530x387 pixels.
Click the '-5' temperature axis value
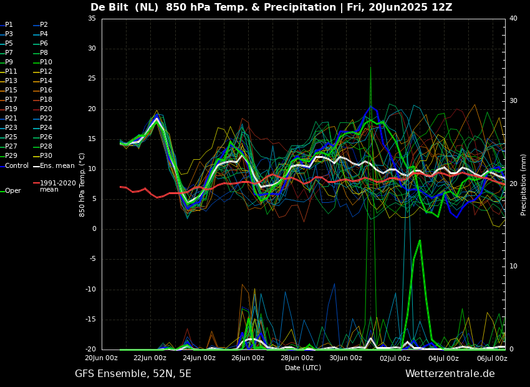click(94, 260)
